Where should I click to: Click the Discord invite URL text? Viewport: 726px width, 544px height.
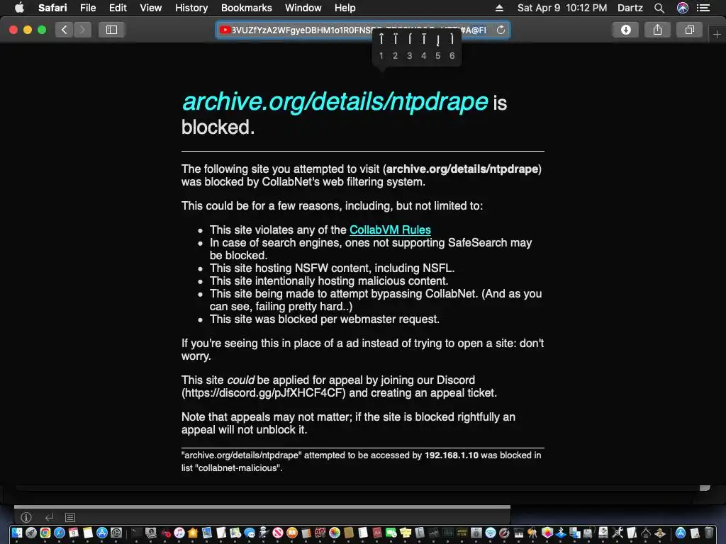pos(264,392)
